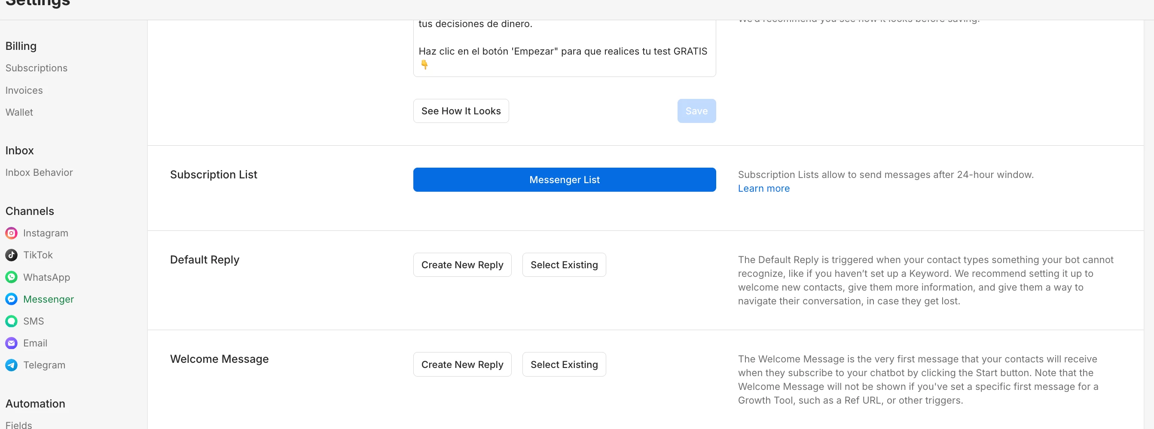Create New Reply for Welcome Message
The image size is (1154, 429).
click(462, 365)
